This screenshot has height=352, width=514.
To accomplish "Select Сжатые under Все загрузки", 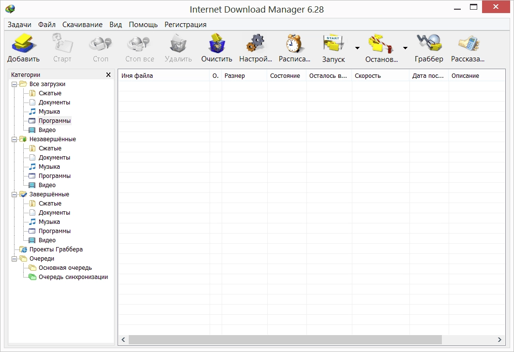I will tap(50, 93).
